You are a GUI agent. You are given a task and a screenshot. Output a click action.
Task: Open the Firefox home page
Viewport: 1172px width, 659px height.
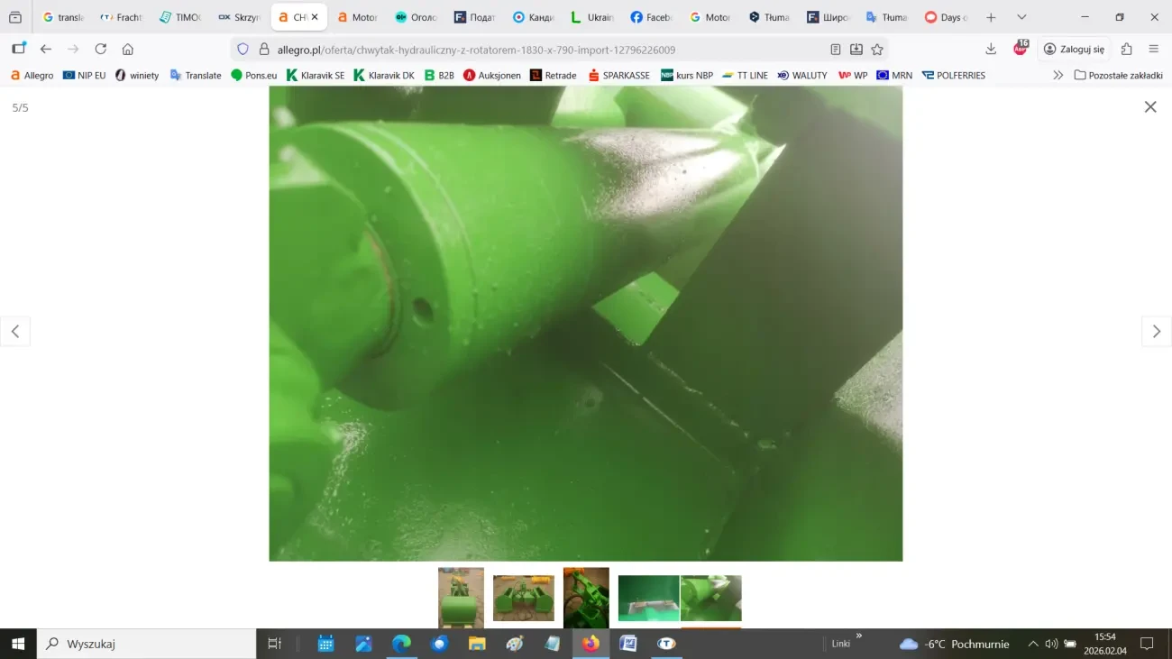[x=128, y=50]
